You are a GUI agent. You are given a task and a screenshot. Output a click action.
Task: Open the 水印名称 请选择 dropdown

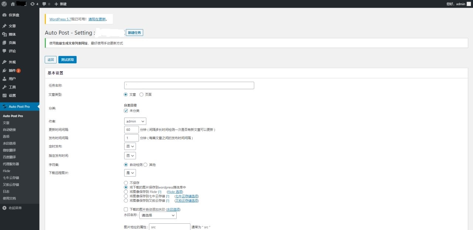(158, 215)
